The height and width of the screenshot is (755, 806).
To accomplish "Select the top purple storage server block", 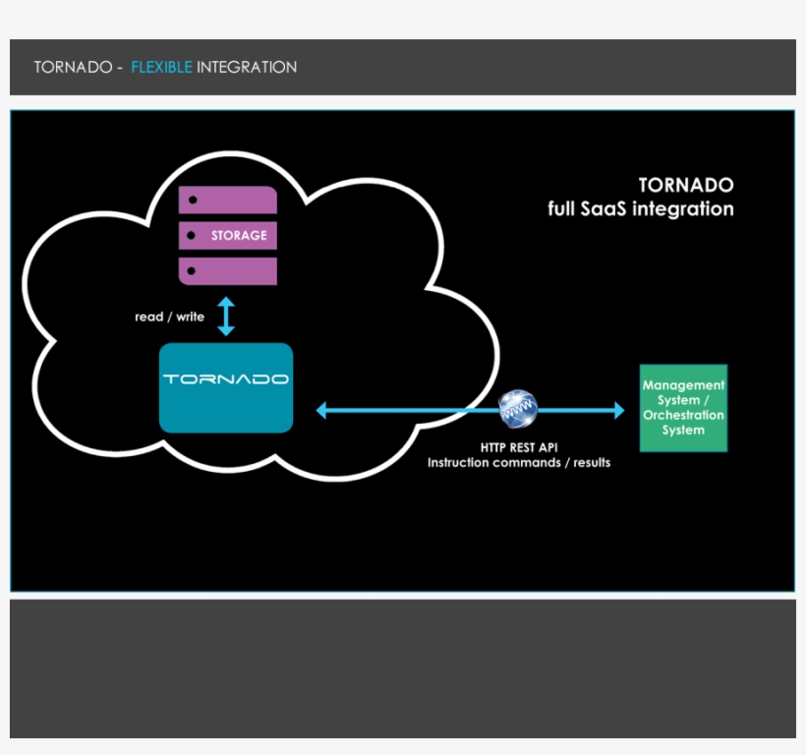I will (227, 200).
